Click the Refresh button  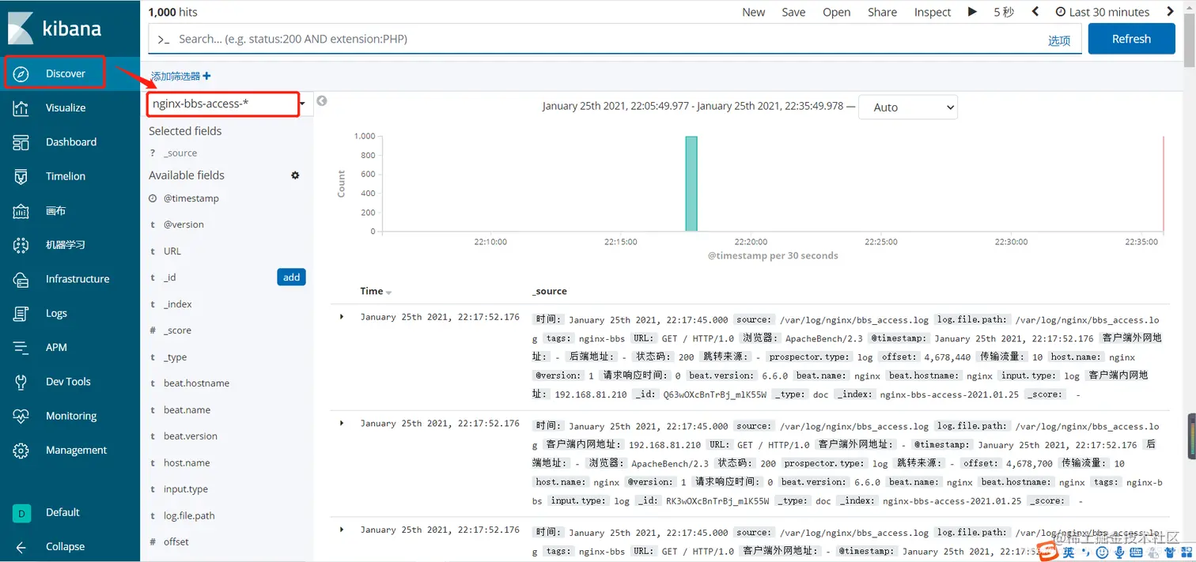click(1131, 39)
